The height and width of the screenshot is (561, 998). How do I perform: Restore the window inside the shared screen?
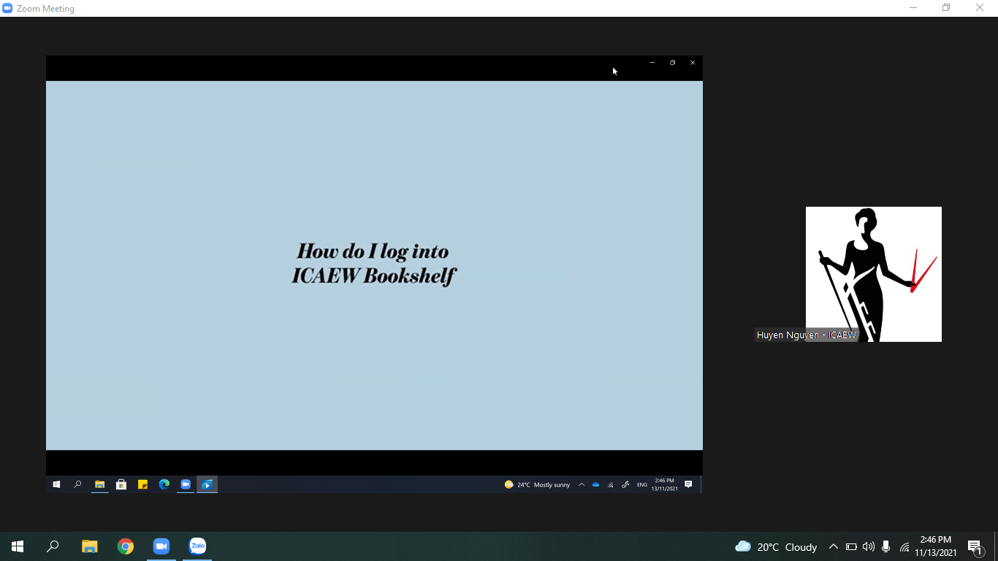[x=673, y=63]
